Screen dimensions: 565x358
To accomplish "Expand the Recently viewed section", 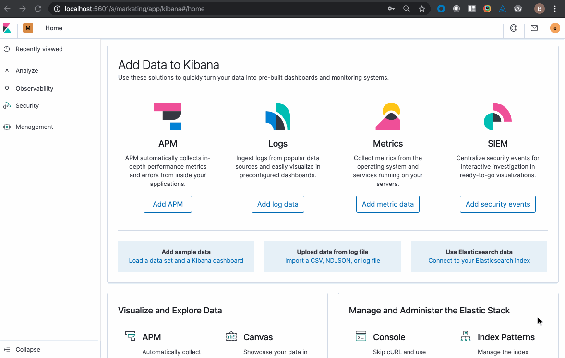I will coord(50,49).
